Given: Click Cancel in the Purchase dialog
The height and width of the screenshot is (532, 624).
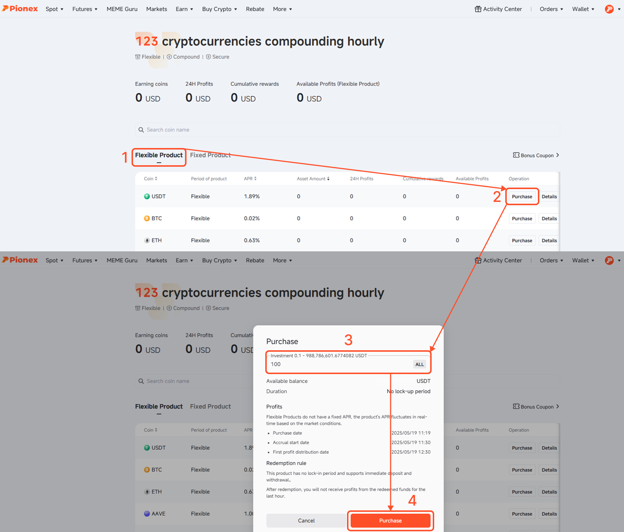Looking at the screenshot, I should pos(306,521).
